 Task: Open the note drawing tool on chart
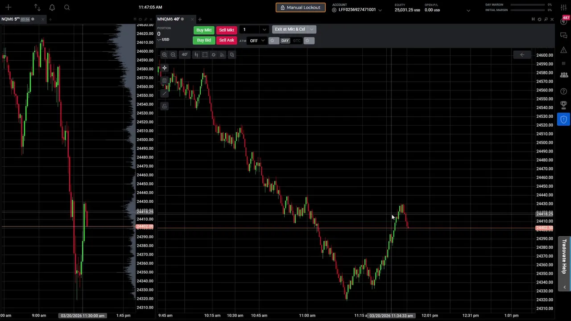pos(164,81)
